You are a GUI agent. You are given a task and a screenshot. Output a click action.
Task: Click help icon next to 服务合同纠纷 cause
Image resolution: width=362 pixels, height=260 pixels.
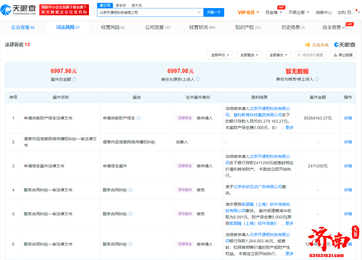pyautogui.click(x=131, y=190)
